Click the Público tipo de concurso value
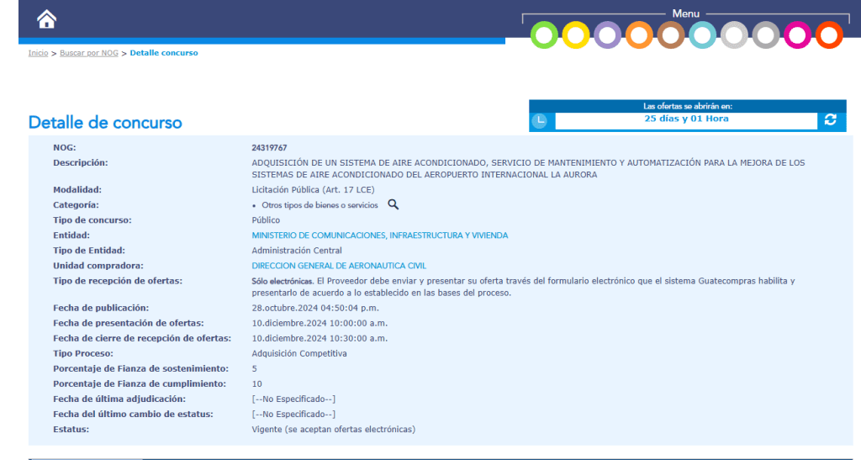The height and width of the screenshot is (460, 861). [266, 220]
